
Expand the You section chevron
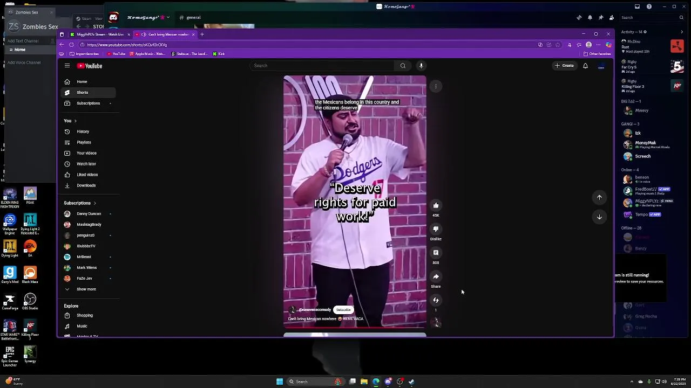tap(75, 121)
